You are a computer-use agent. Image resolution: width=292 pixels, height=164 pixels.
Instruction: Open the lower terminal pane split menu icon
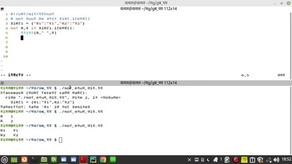pos(2,83)
